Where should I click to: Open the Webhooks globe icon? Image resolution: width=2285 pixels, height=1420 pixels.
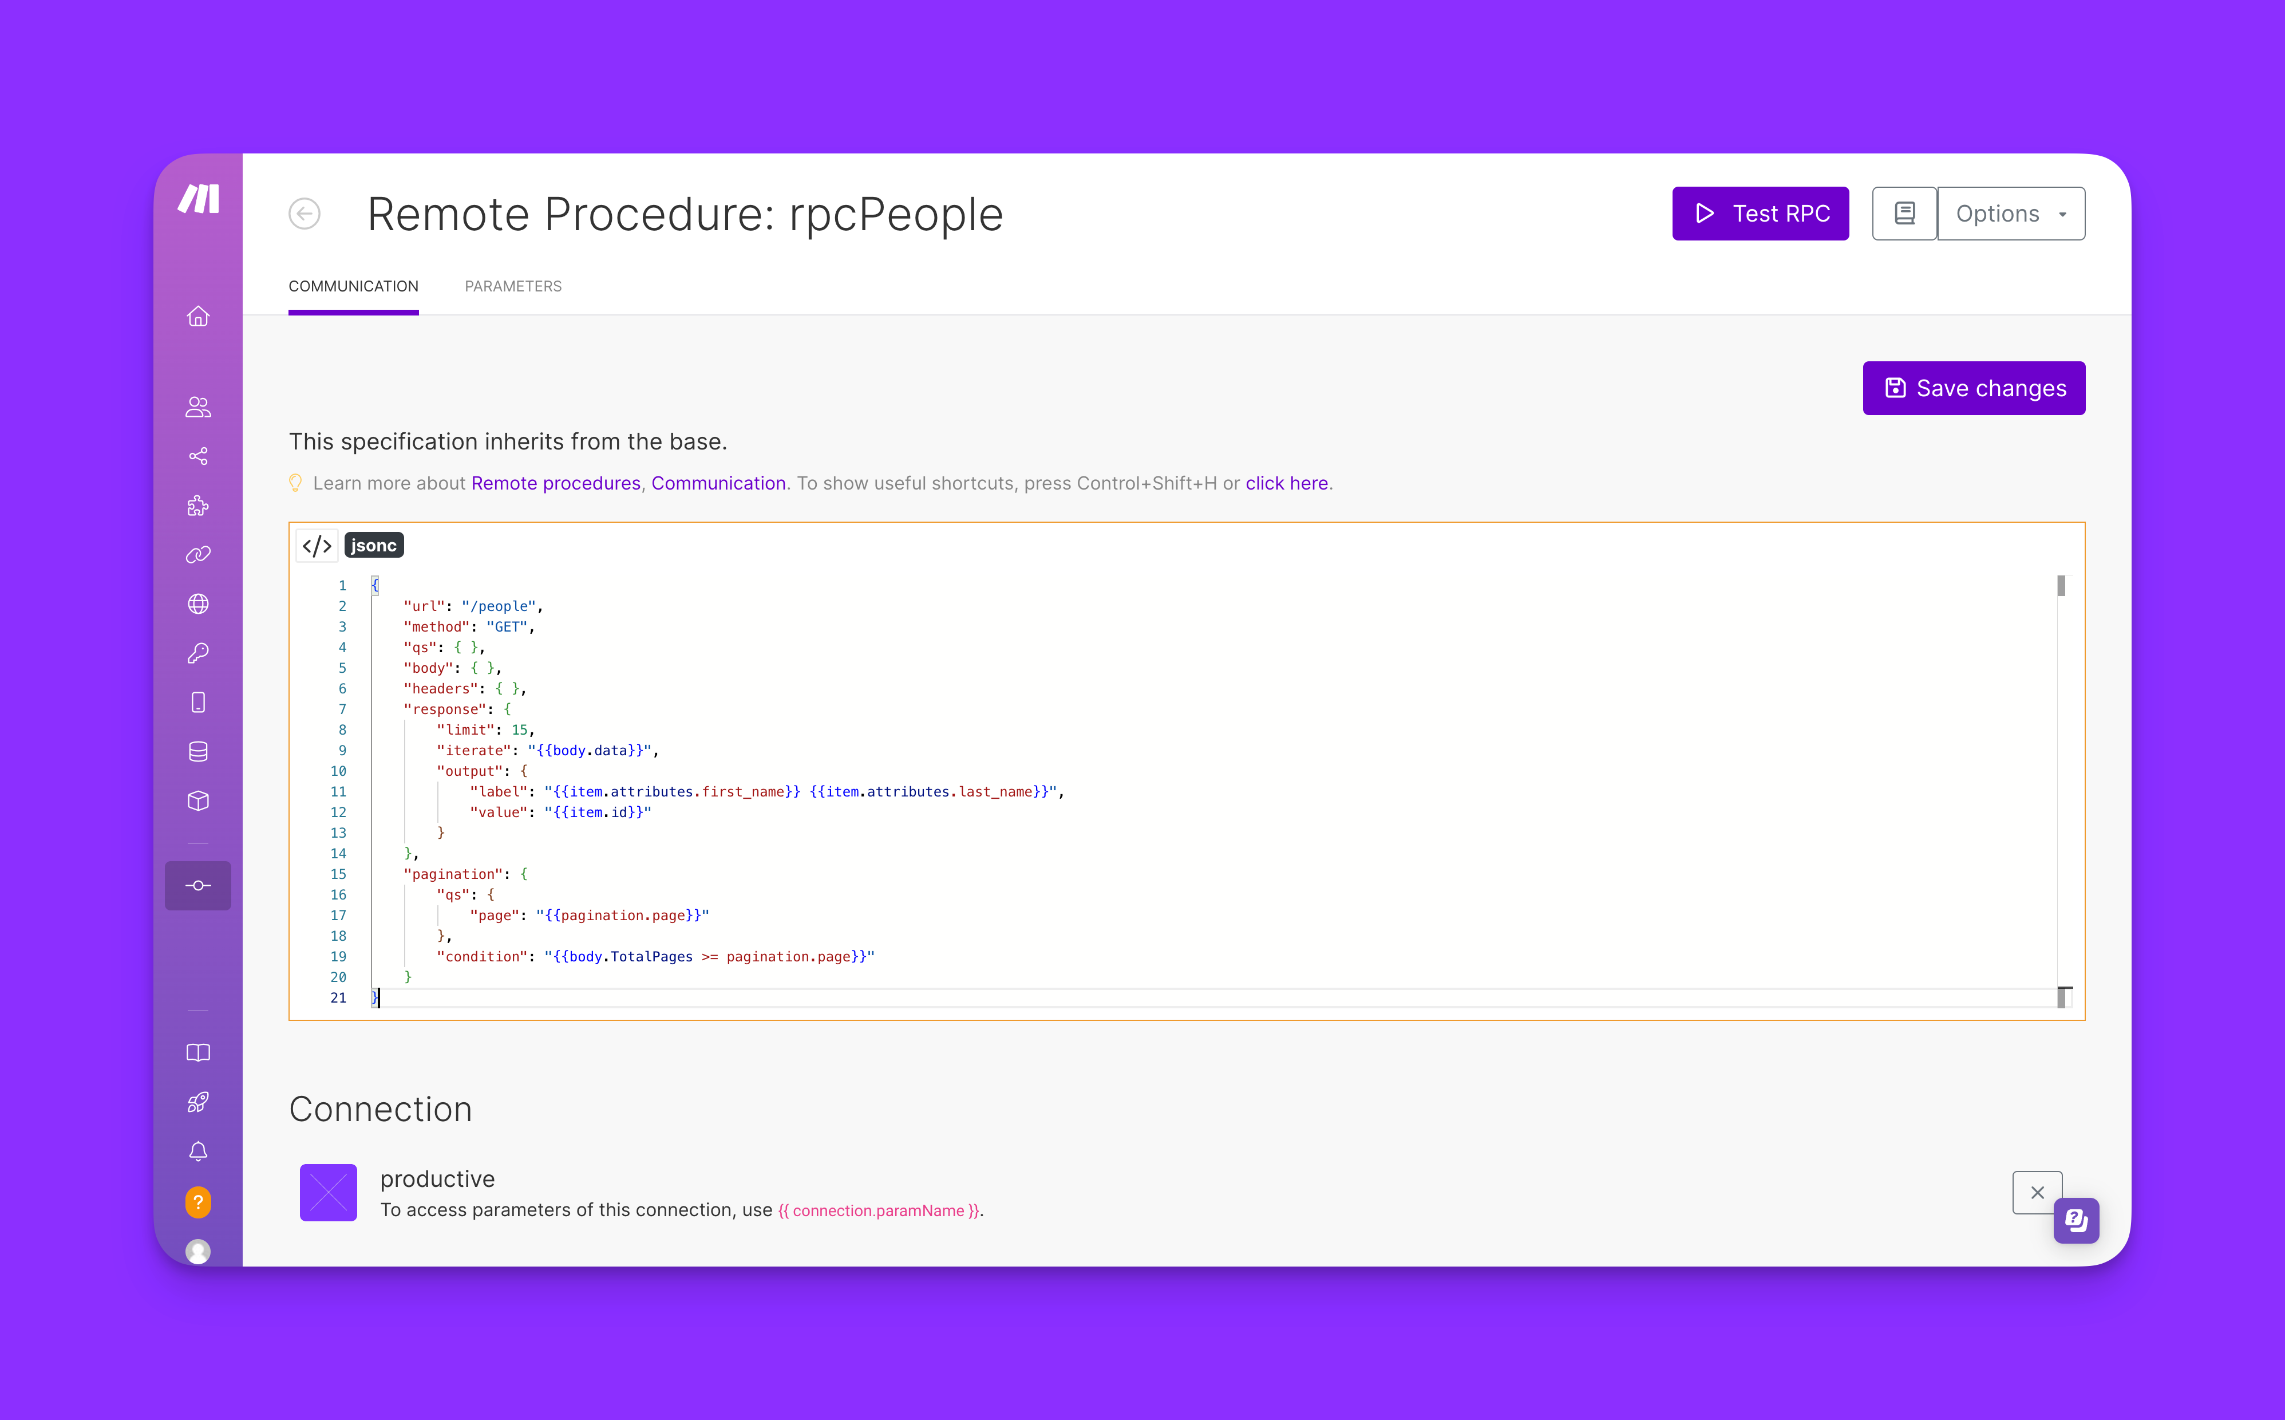(x=198, y=604)
